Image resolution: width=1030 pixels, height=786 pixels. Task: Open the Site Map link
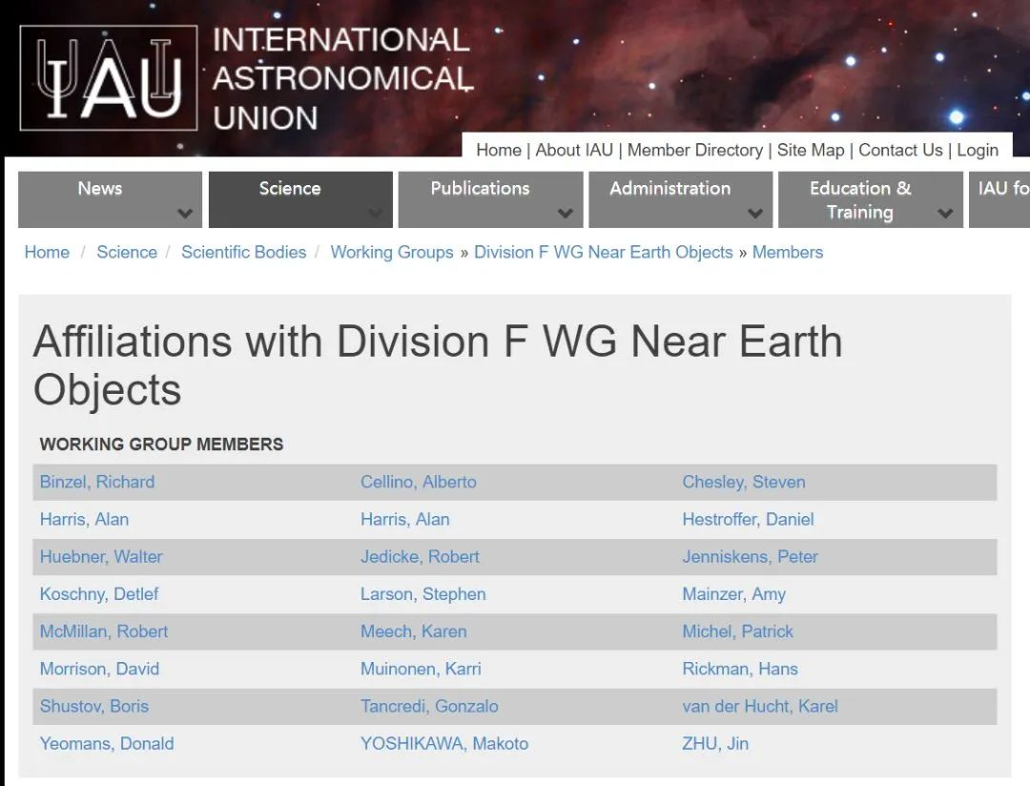(x=811, y=151)
